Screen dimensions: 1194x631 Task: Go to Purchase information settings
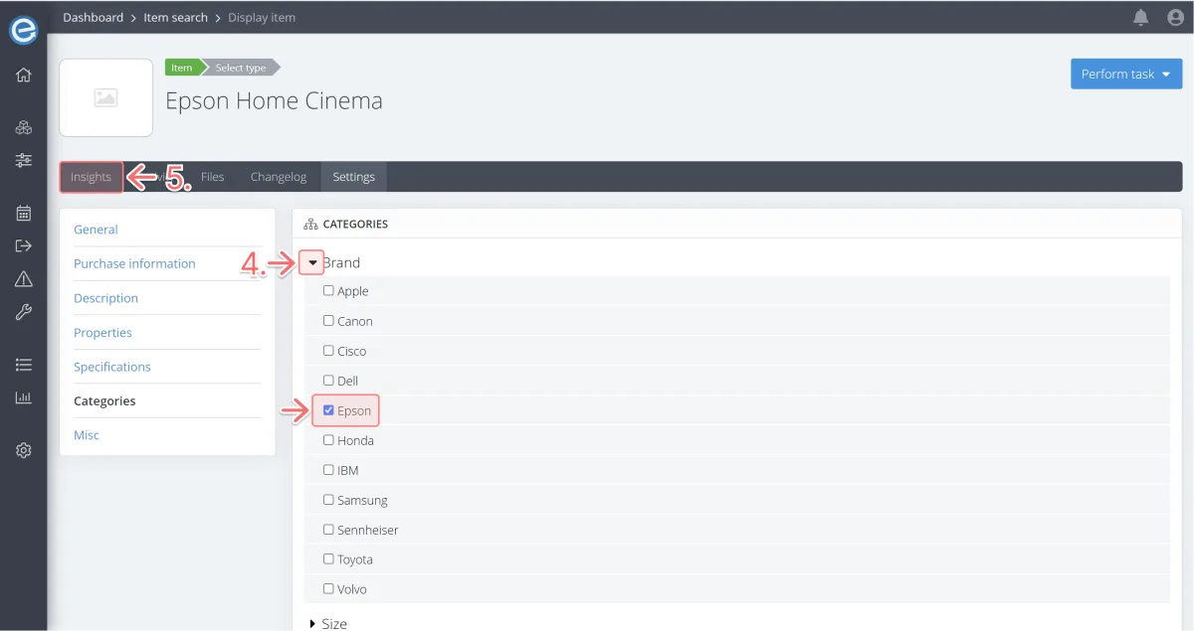point(134,263)
